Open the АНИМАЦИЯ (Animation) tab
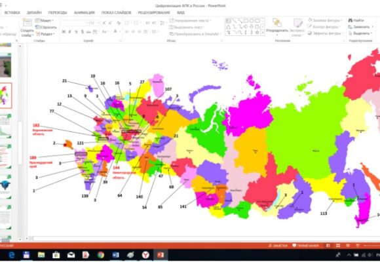The width and height of the screenshot is (380, 262). coord(84,12)
